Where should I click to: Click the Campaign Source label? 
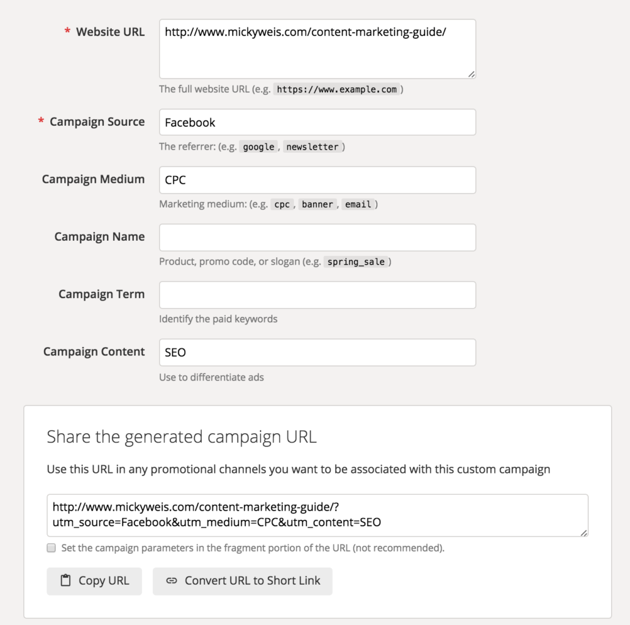(97, 122)
